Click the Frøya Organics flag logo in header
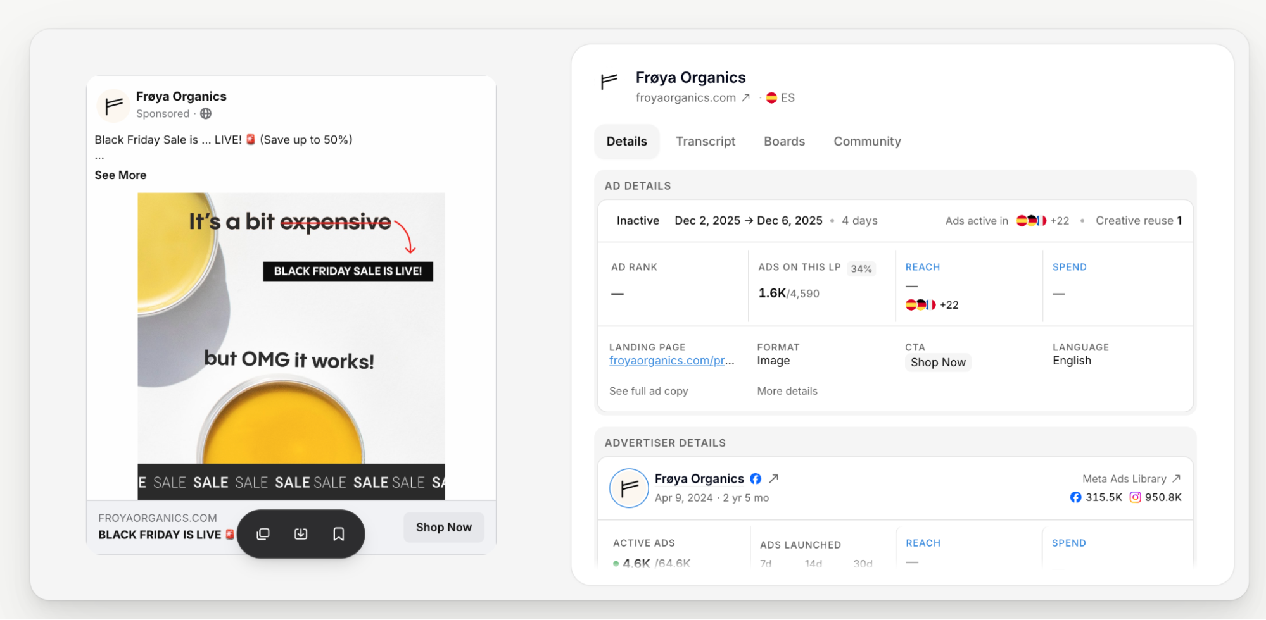1266x620 pixels. (609, 81)
